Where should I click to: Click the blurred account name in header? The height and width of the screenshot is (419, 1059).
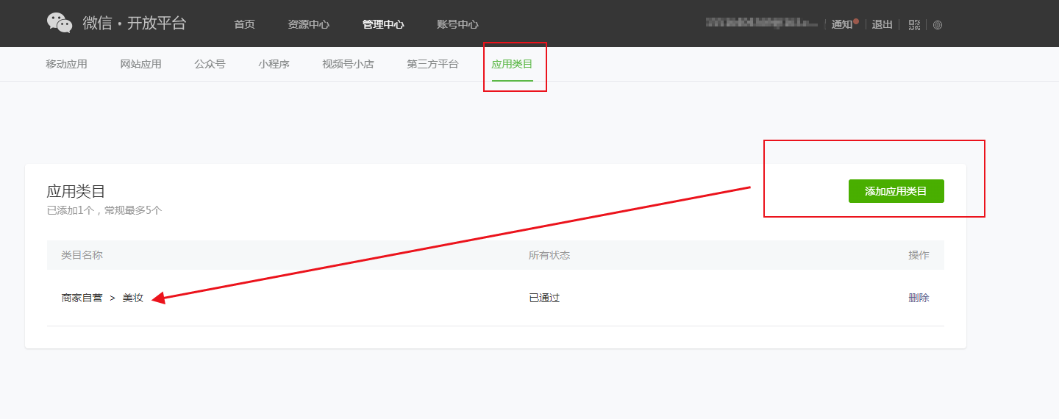[x=761, y=24]
